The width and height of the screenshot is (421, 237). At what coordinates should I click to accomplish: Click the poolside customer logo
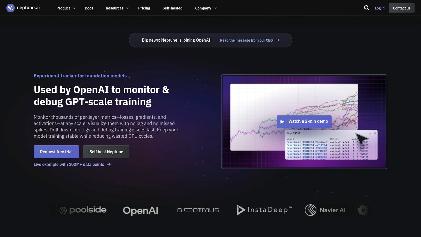click(83, 210)
